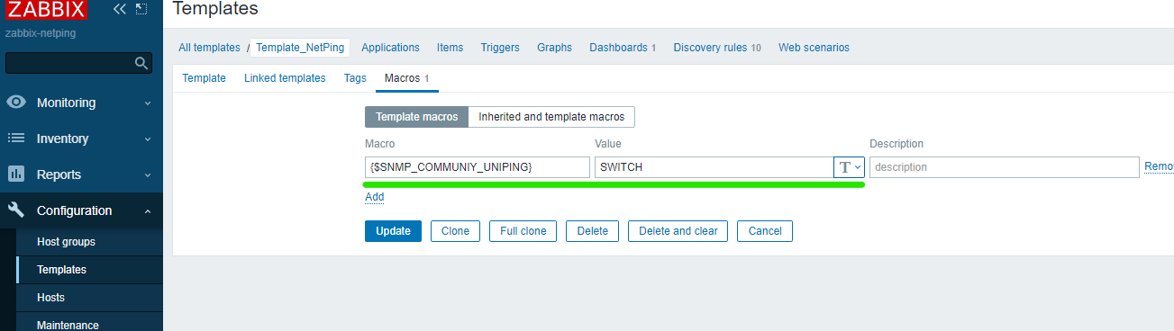Click the Monitoring eye icon
1174x331 pixels.
point(16,103)
